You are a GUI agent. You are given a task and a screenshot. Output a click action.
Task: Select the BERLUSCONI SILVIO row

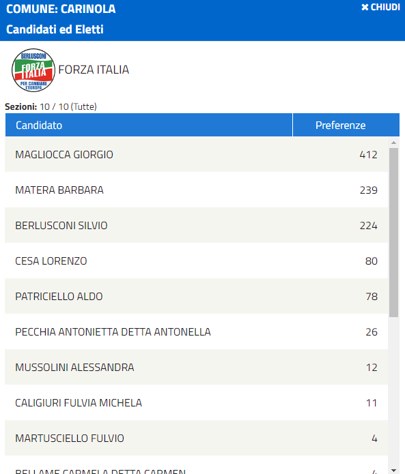point(197,225)
